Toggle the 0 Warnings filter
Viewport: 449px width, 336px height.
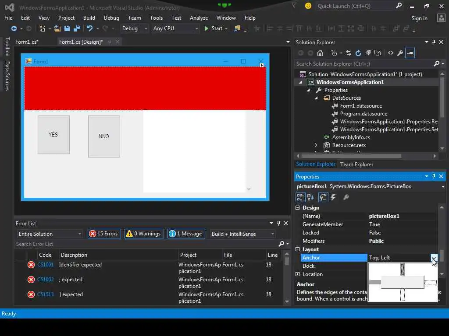click(144, 234)
